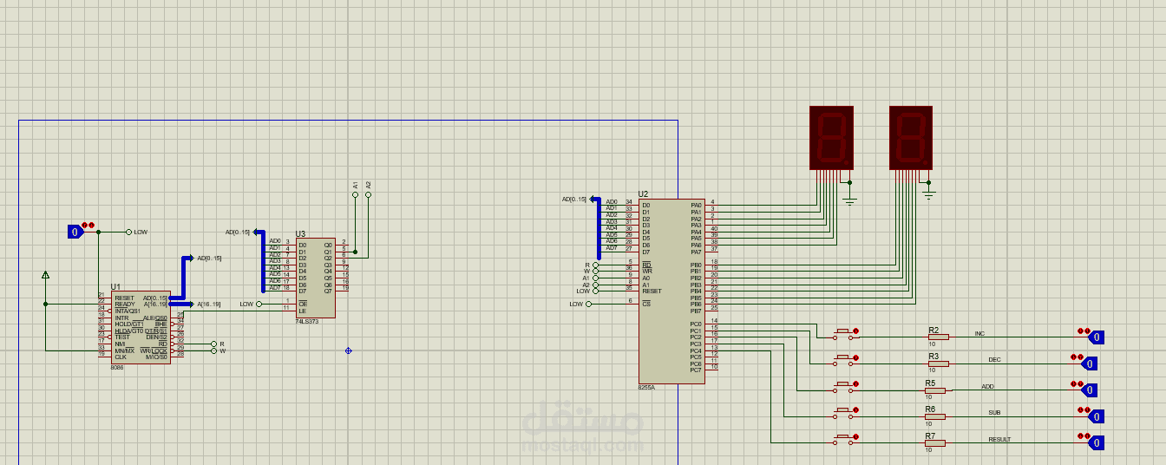Toggle the RESULT line logic state
The image size is (1166, 465).
click(x=1097, y=443)
